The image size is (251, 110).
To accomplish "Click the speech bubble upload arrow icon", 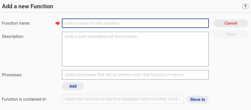I will [x=245, y=6].
